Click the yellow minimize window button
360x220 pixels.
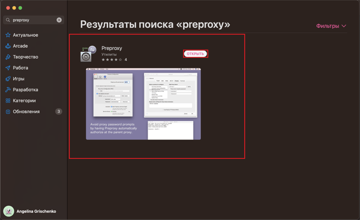(x=14, y=8)
